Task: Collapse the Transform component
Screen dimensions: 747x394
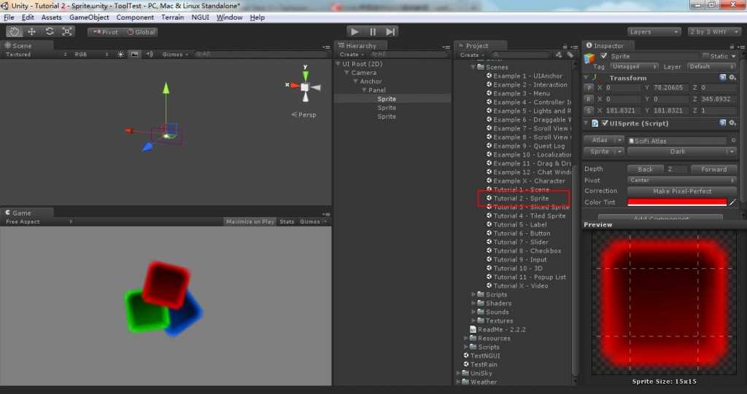Action: click(x=586, y=78)
